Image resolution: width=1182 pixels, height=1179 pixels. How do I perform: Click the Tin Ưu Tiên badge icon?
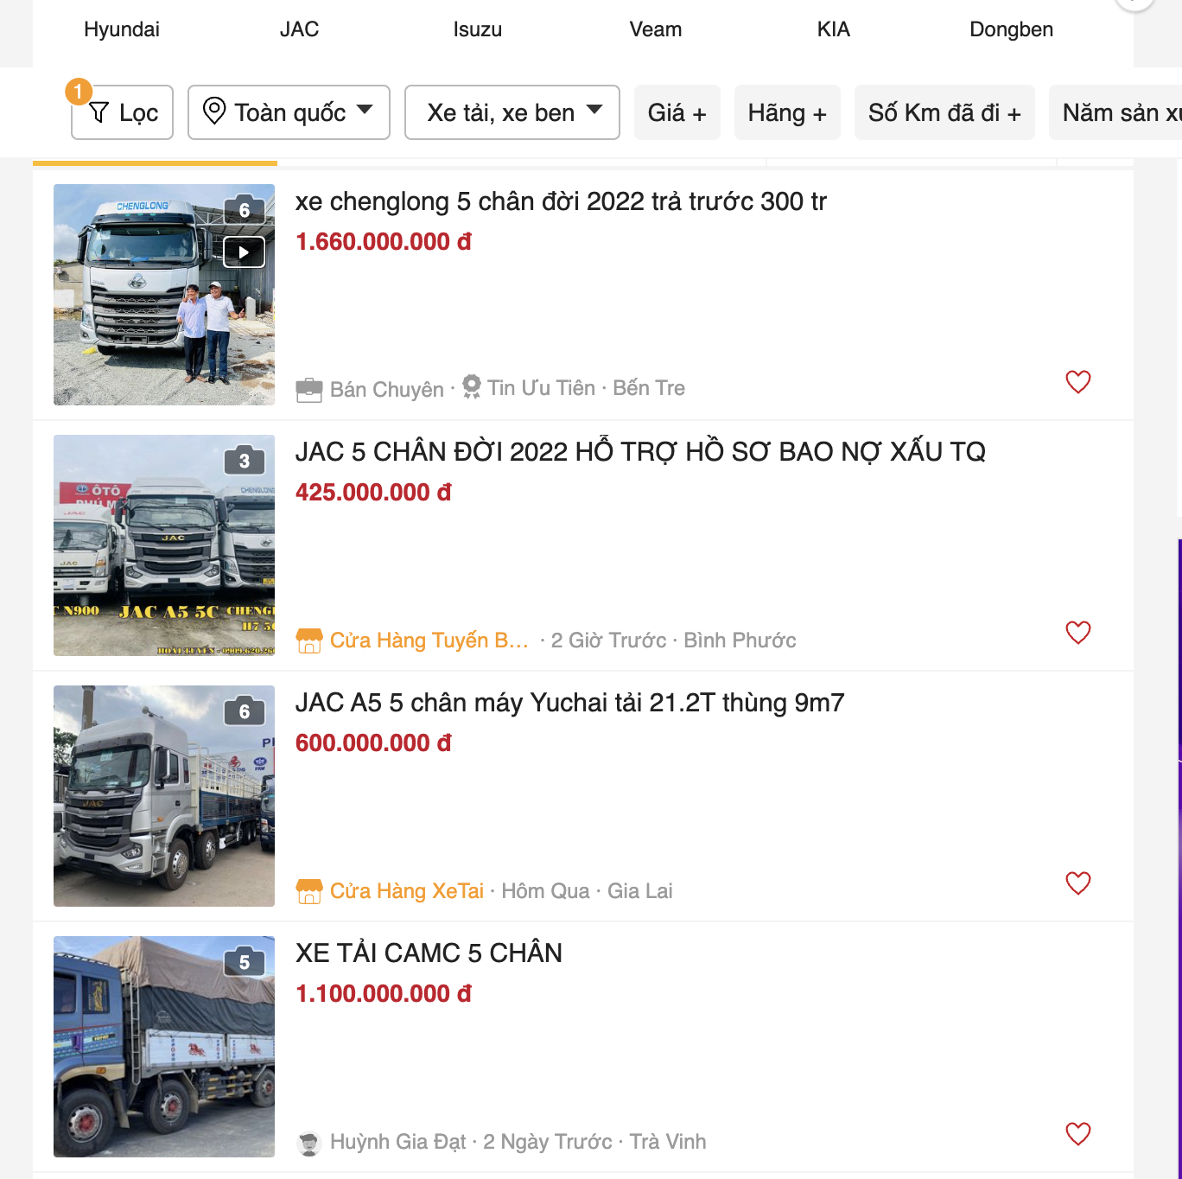(x=472, y=386)
